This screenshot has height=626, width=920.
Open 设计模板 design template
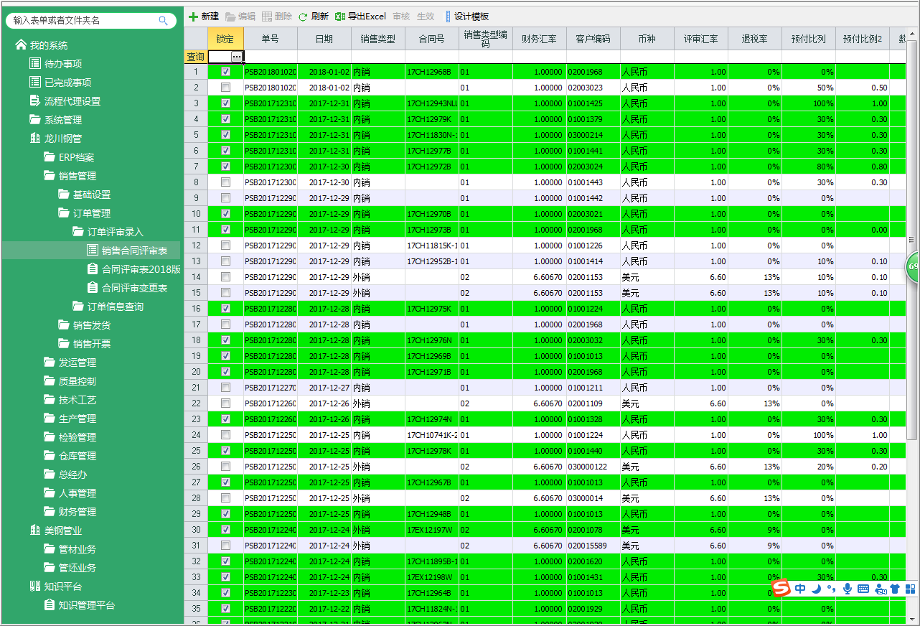tap(467, 16)
